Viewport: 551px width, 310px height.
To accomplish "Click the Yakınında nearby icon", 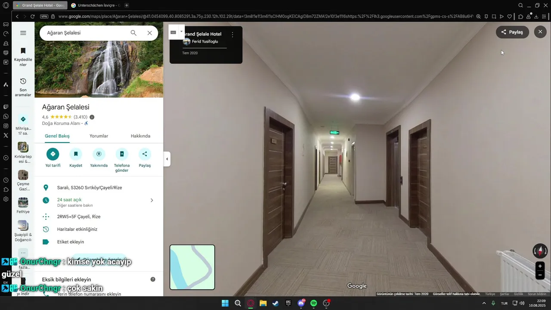I will point(99,154).
